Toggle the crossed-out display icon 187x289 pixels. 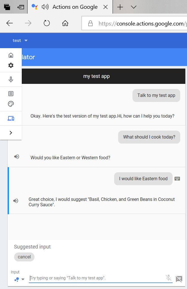point(179,279)
